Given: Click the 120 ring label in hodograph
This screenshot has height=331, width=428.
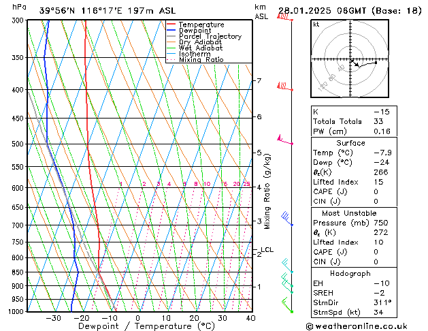Looking at the screenshot, I should pyautogui.click(x=323, y=86).
